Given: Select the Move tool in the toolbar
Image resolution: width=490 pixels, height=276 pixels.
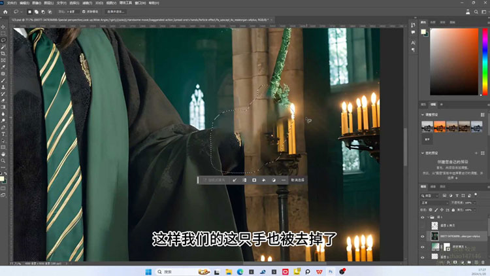Looking at the screenshot, I should click(3, 27).
